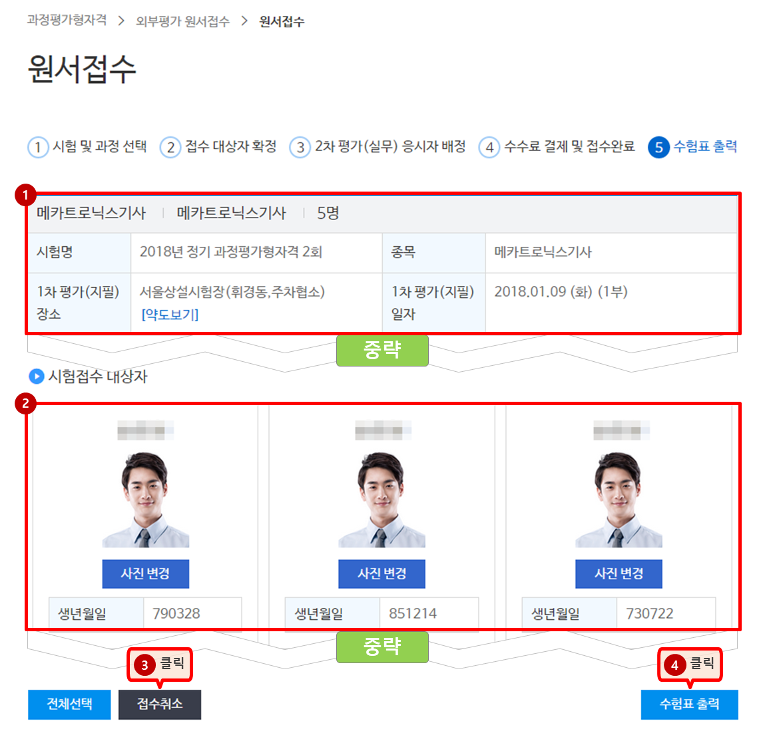Screen dimensions: 763x741
Task: Select the photo of applicant 730722
Action: [x=619, y=500]
